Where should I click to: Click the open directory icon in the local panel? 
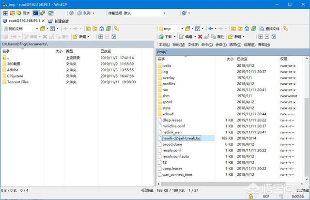(42, 29)
